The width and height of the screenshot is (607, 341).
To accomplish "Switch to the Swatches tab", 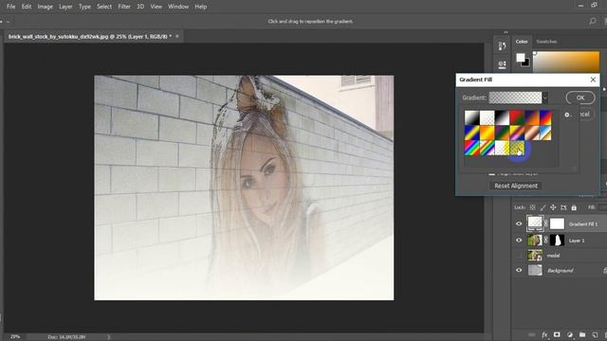I will point(546,42).
